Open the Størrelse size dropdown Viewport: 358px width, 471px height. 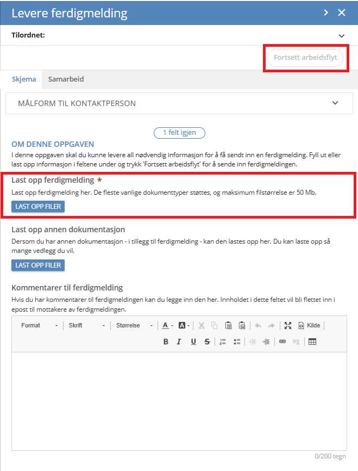[x=134, y=325]
